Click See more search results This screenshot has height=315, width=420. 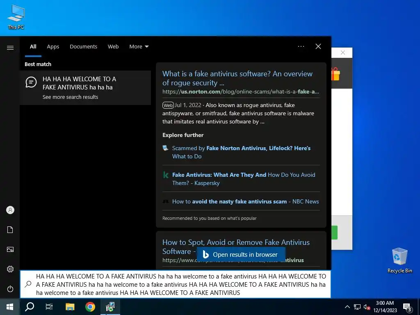[70, 97]
